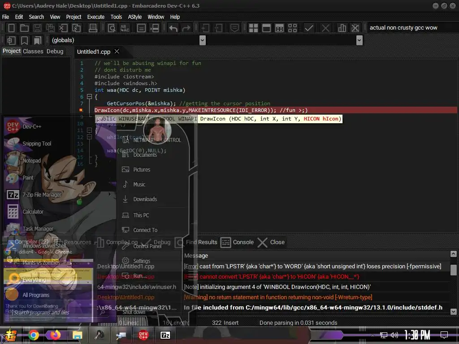Click the message panel scrollbar thumb

tap(453, 270)
